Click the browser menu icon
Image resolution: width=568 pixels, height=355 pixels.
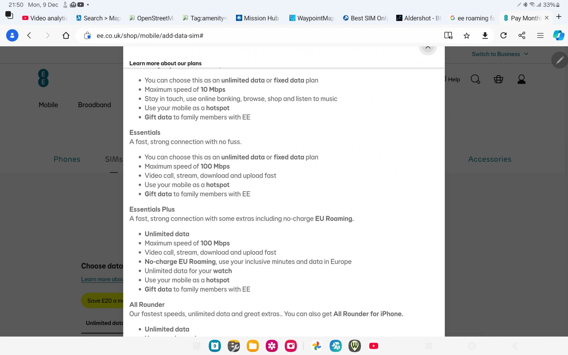[540, 36]
